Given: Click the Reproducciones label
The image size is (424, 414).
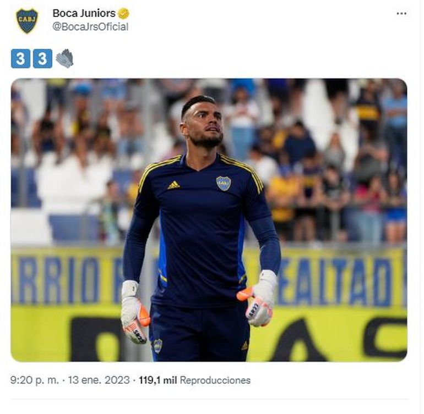Looking at the screenshot, I should (x=215, y=380).
